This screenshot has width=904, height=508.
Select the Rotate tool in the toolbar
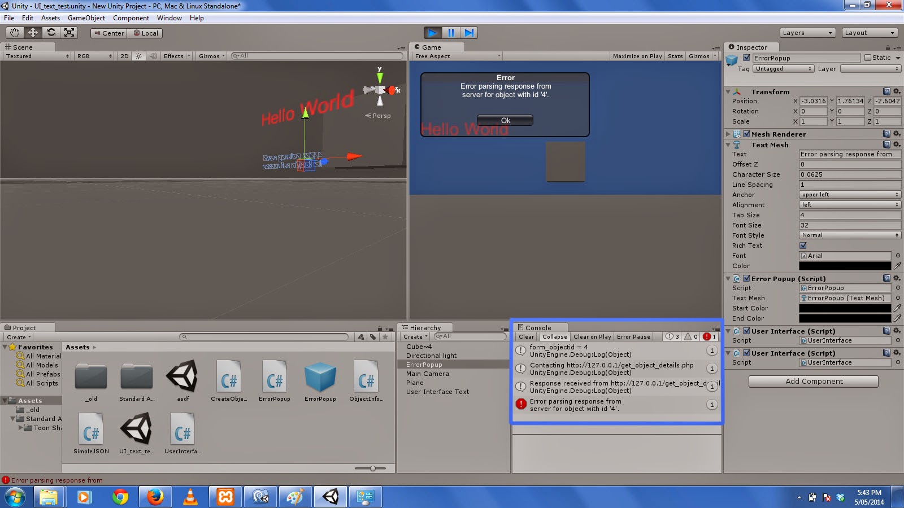[x=51, y=33]
